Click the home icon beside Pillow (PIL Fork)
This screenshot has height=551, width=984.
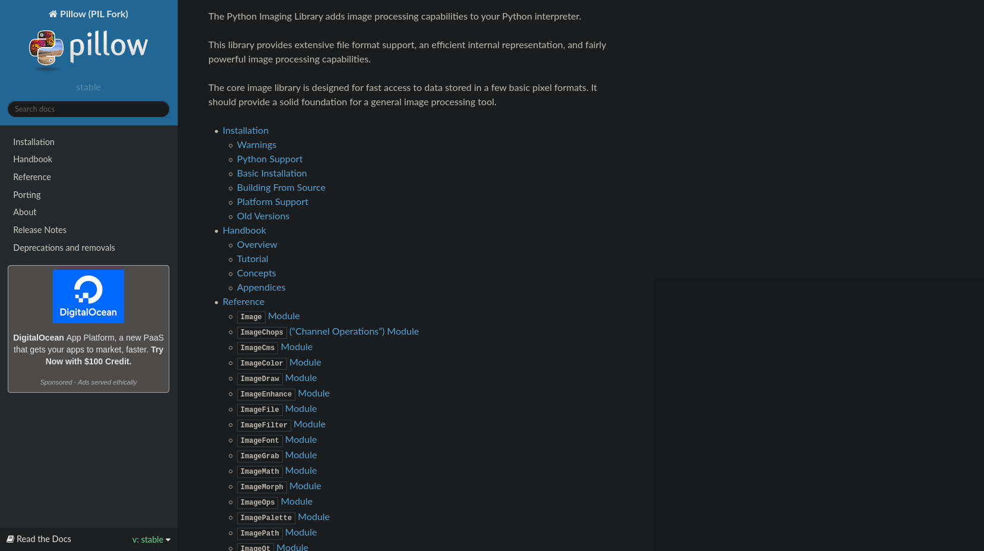pyautogui.click(x=53, y=14)
